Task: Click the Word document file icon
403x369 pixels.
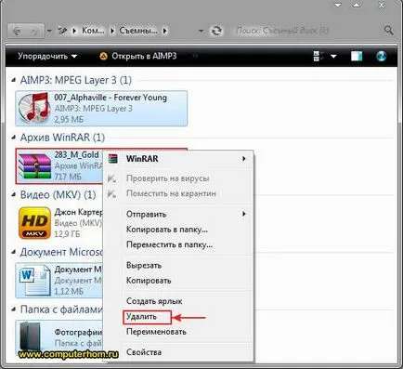Action: pyautogui.click(x=34, y=280)
